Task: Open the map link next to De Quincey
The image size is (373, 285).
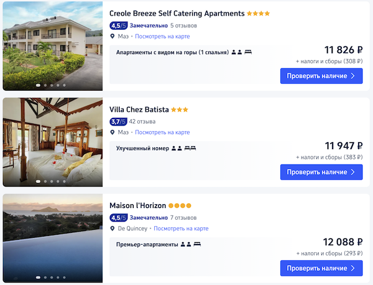Action: tap(181, 228)
